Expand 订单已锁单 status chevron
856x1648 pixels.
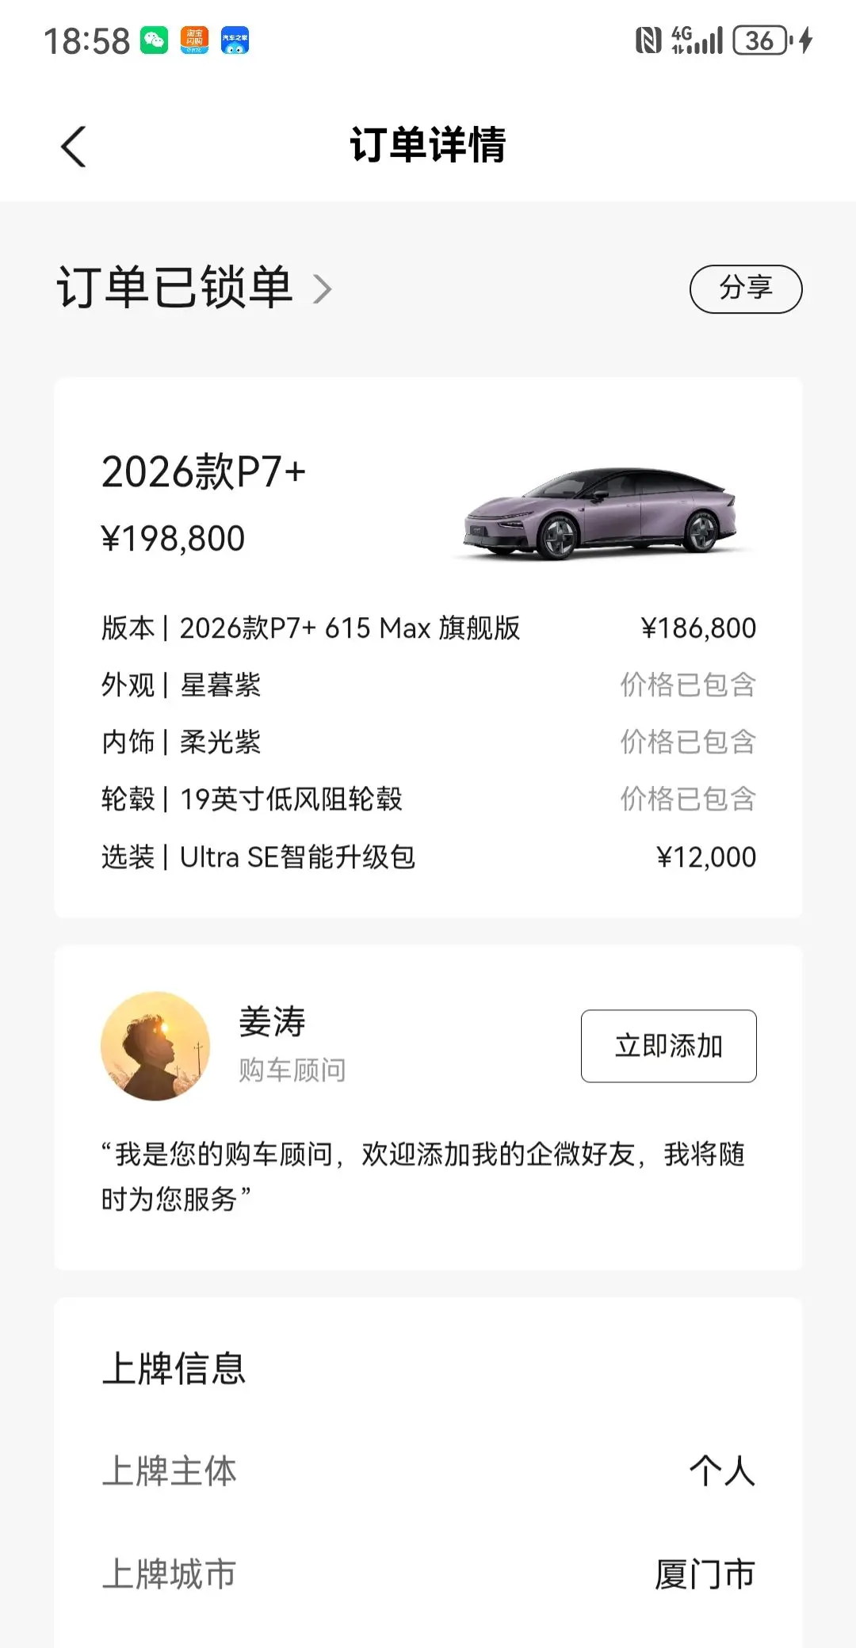pos(323,289)
